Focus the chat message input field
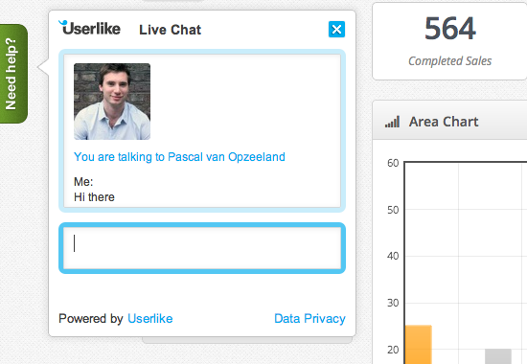 coord(202,248)
